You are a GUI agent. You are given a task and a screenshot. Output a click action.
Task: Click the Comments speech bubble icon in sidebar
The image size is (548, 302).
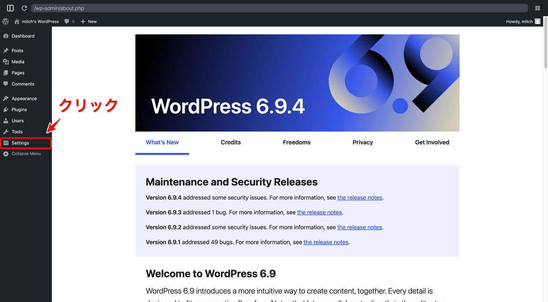[x=6, y=84]
